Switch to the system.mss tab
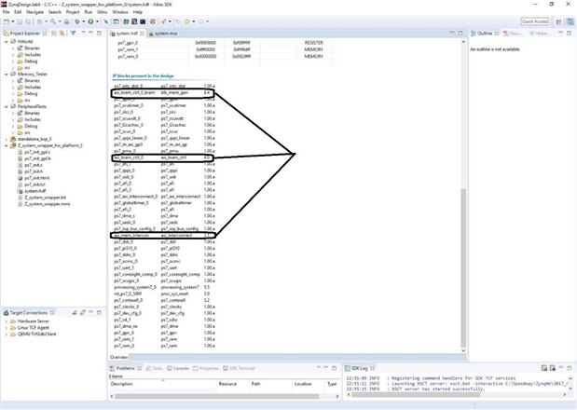This screenshot has height=410, width=577. coord(162,34)
